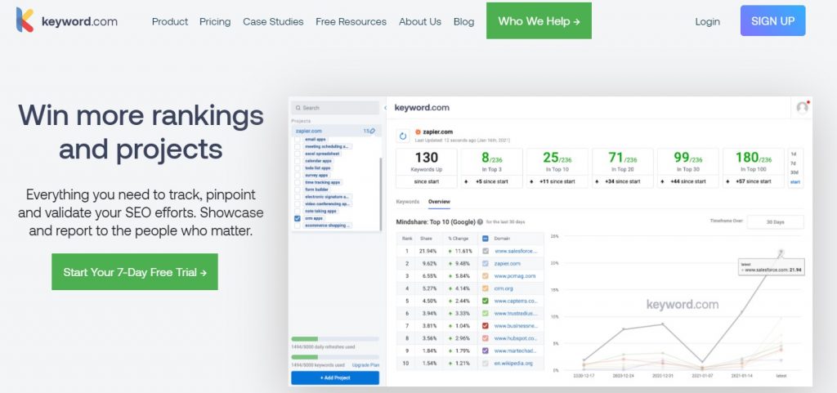The width and height of the screenshot is (837, 393).
Task: Click the Search field in project sidebar
Action: [335, 108]
